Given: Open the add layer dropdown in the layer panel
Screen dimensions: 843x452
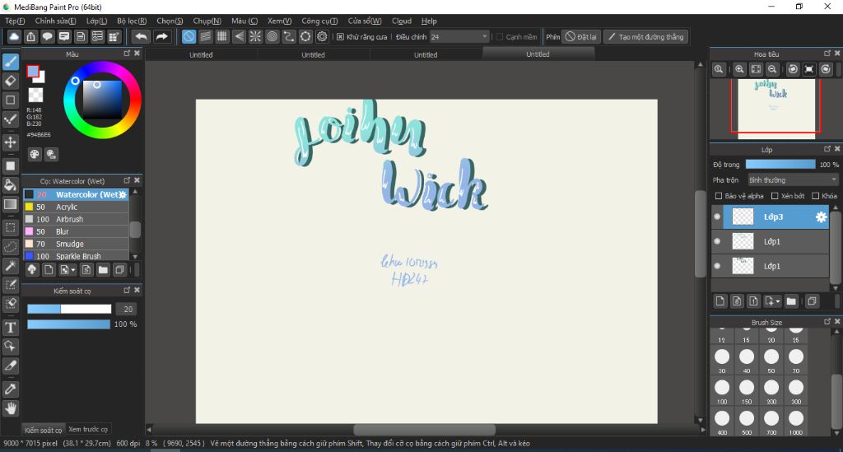Looking at the screenshot, I should tap(772, 301).
